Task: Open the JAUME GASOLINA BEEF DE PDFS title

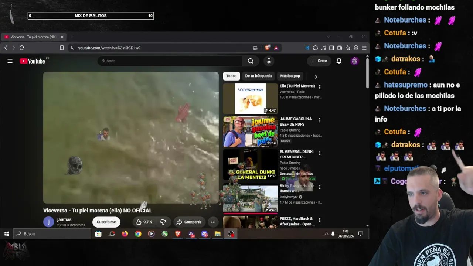Action: pos(296,122)
